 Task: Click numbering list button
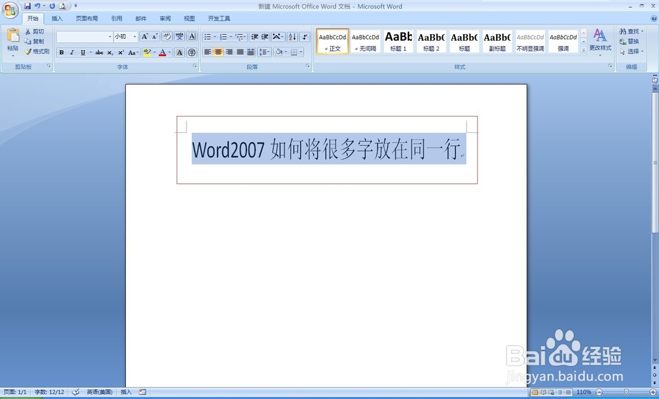(x=223, y=36)
